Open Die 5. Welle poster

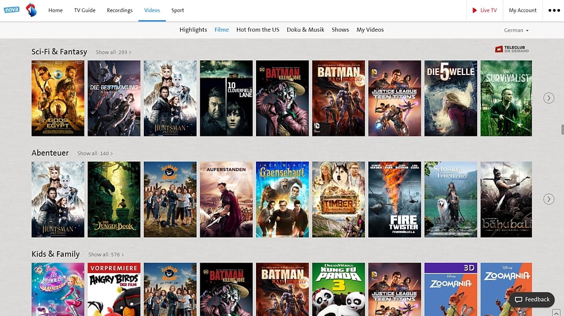(x=451, y=98)
